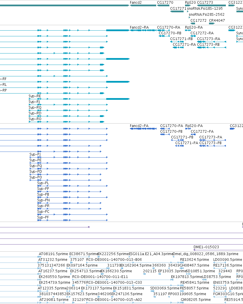Click the EK097164.5prime EST label
The image size is (243, 304).
82,265
